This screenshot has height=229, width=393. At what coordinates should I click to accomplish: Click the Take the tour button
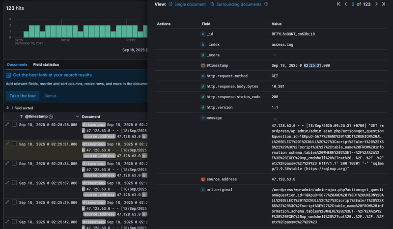pos(23,96)
